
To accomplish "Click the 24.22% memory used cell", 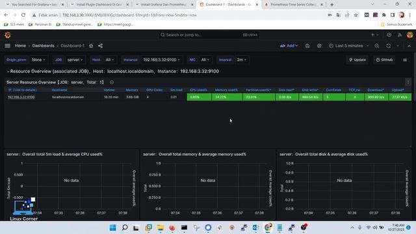I will (x=227, y=97).
